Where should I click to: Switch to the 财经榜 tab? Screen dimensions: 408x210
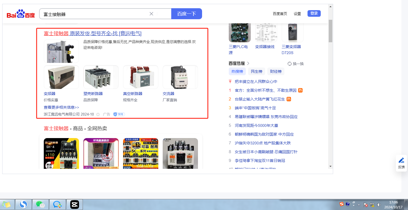pyautogui.click(x=276, y=71)
